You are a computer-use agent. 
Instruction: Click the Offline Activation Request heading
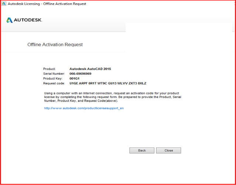(x=55, y=45)
